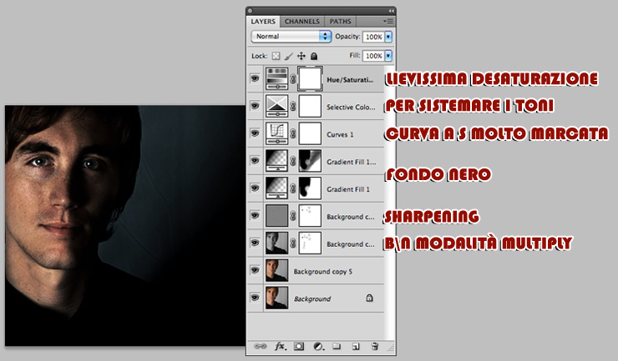This screenshot has width=618, height=361.
Task: Create new fill or adjustment layer
Action: 318,345
